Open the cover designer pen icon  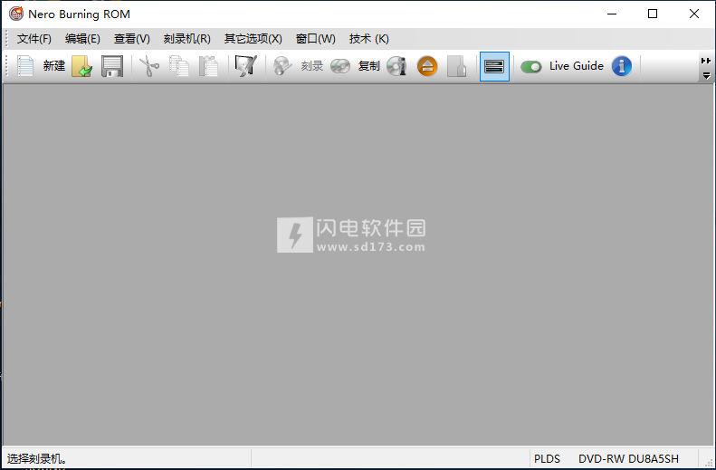click(x=246, y=66)
